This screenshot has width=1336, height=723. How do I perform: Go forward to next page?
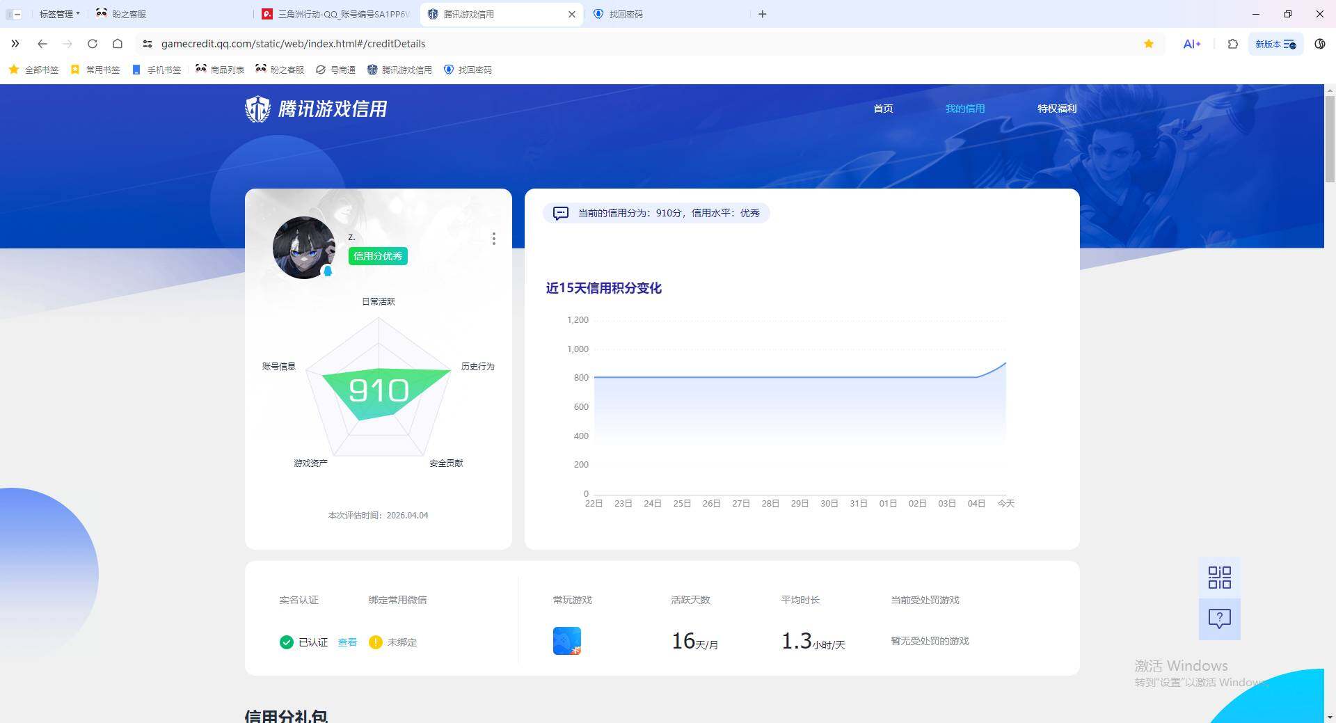67,44
